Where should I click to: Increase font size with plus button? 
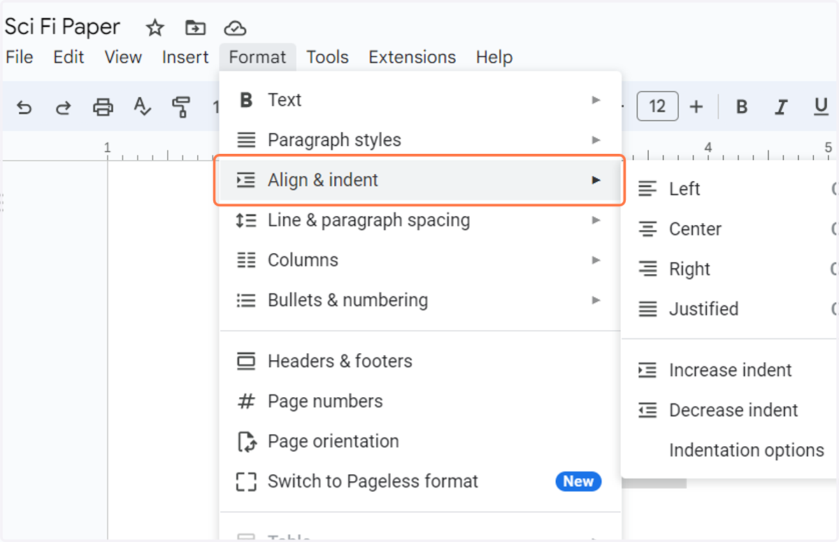pos(696,107)
